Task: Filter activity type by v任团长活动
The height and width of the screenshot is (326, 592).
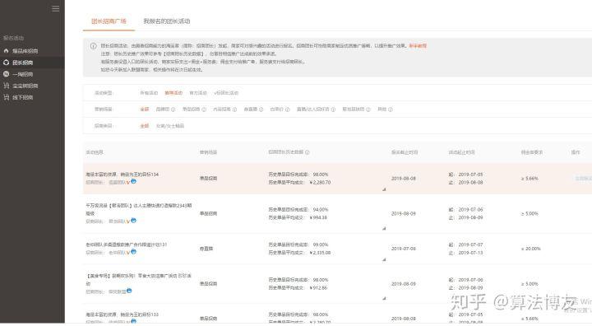Action: pyautogui.click(x=226, y=93)
